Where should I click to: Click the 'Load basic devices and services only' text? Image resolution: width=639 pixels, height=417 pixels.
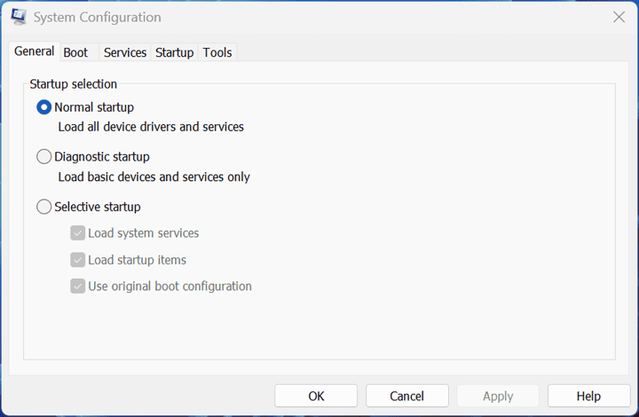(x=154, y=177)
